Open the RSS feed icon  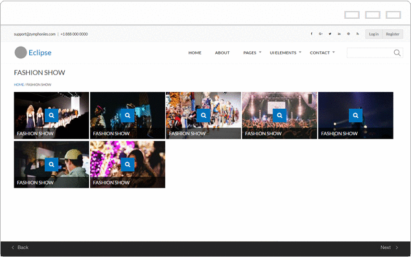358,34
